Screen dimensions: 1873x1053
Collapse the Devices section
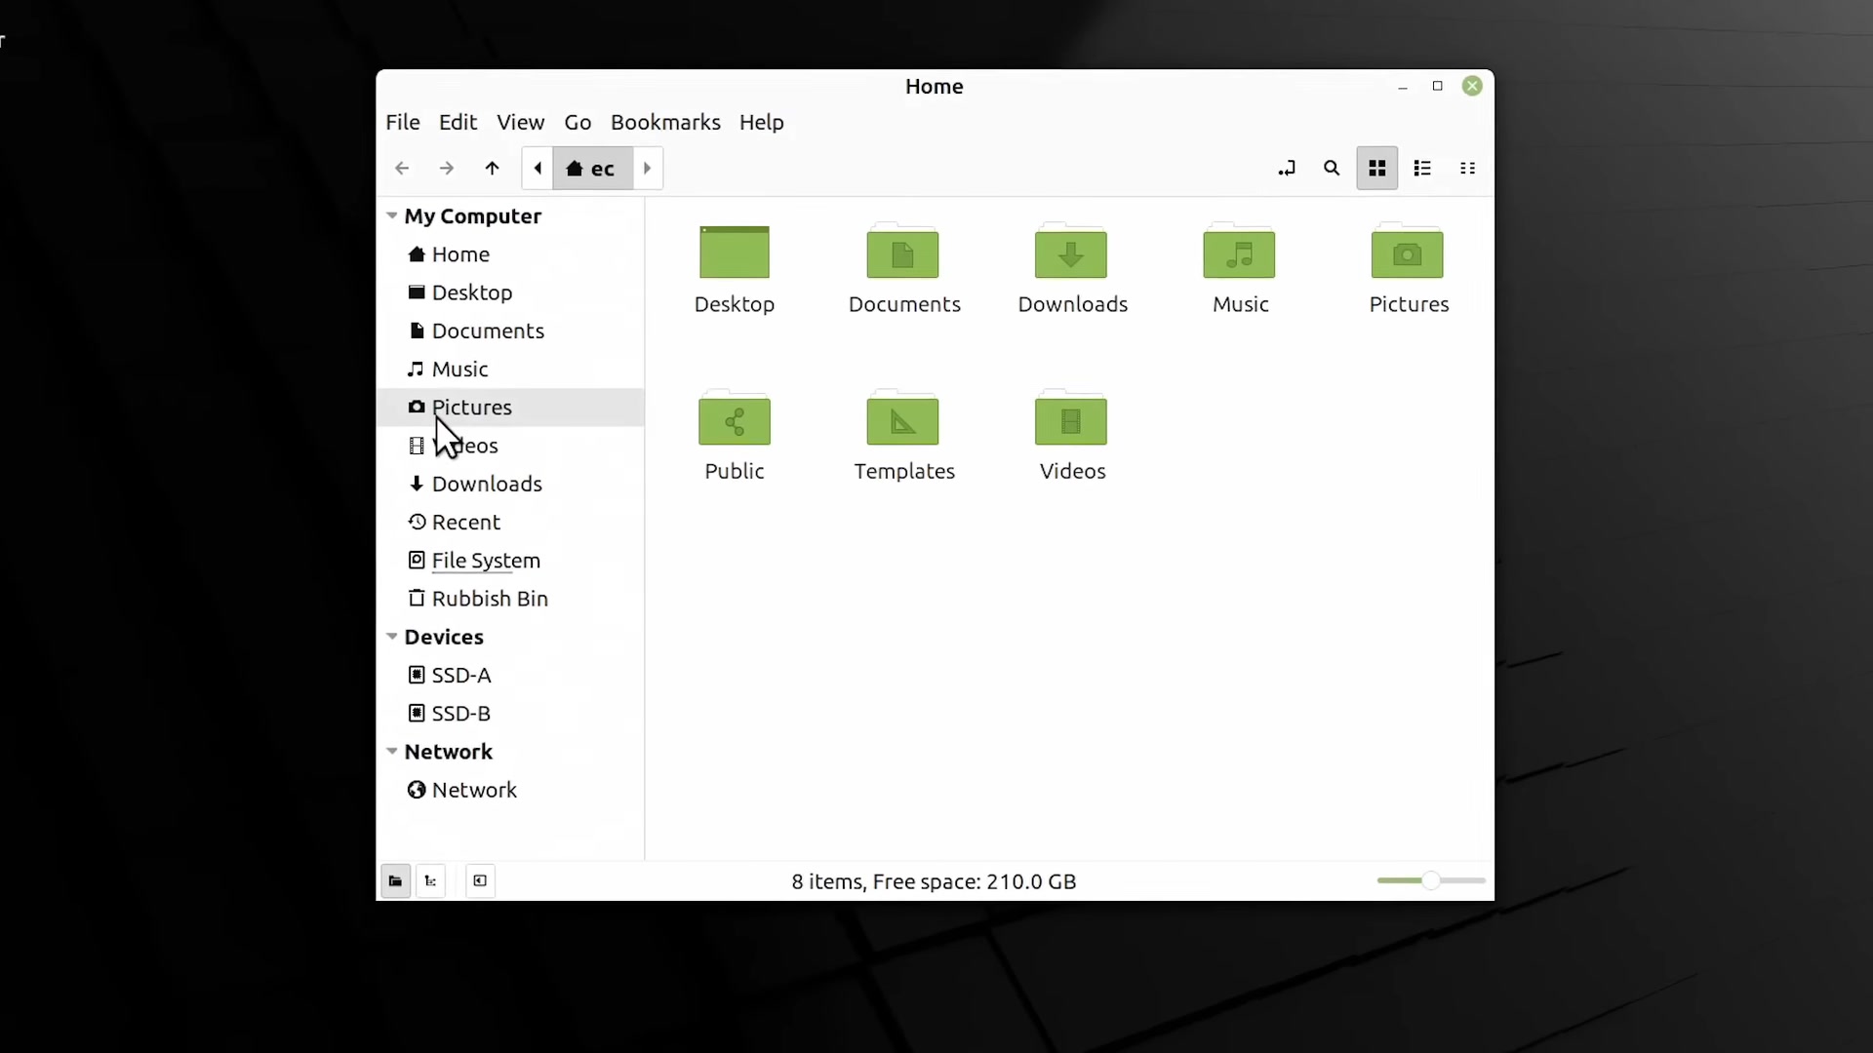(392, 637)
